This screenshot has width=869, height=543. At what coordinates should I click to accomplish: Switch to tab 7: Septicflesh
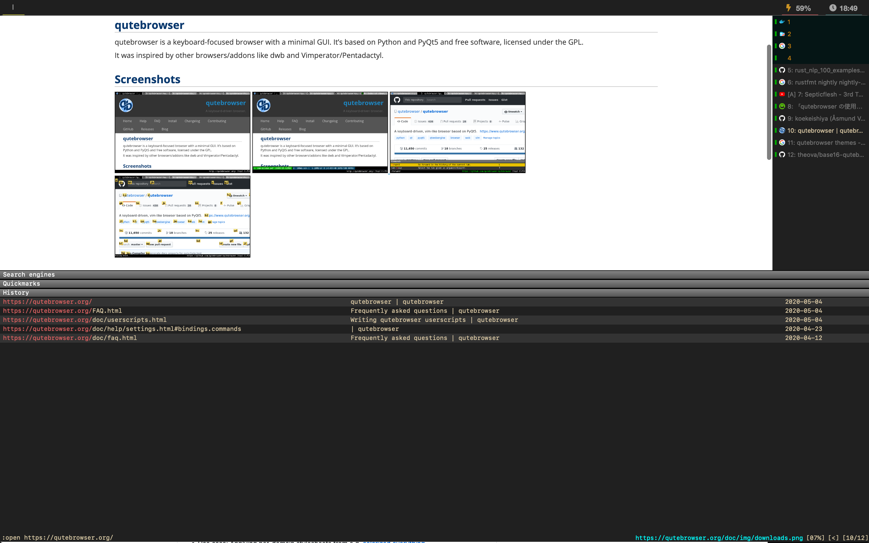[821, 94]
